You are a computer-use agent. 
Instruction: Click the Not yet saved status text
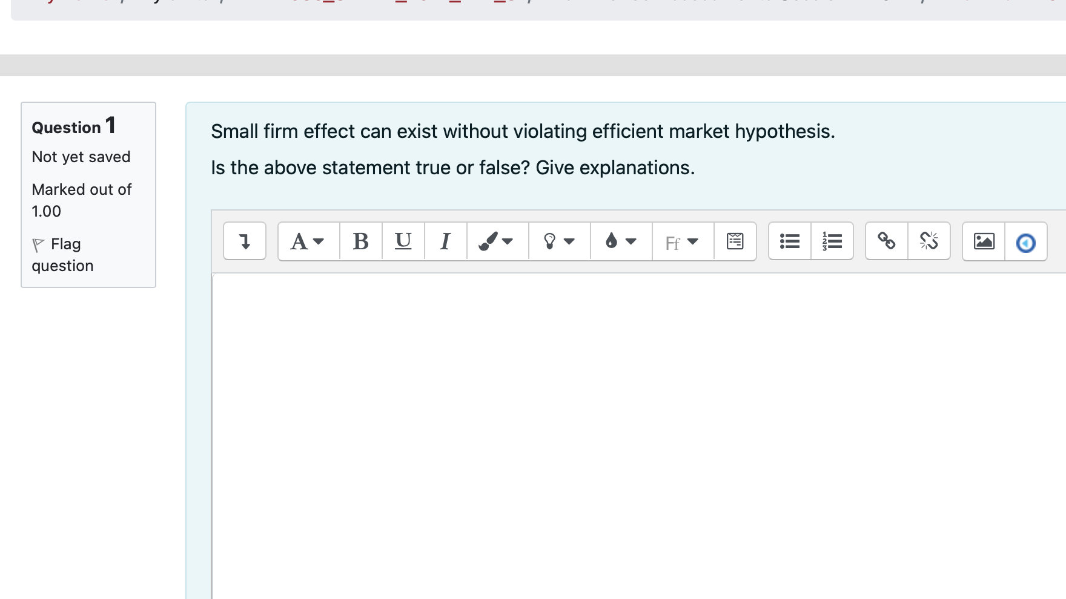pos(81,156)
